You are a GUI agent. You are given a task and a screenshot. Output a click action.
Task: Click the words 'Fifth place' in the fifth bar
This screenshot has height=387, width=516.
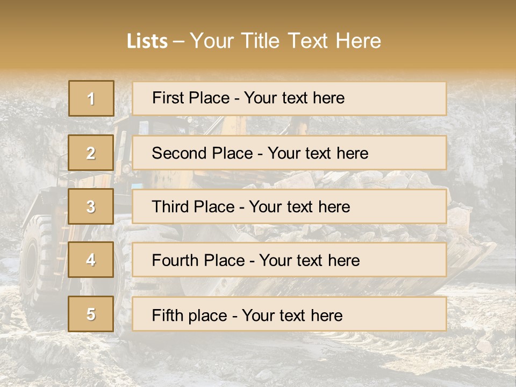[x=190, y=316]
